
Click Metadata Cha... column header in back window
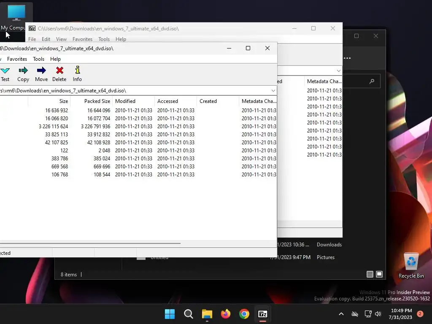click(x=324, y=81)
